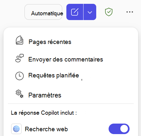141x136 pixels.
Task: Click the La réponse Copilot inclut heading
Action: point(44,113)
